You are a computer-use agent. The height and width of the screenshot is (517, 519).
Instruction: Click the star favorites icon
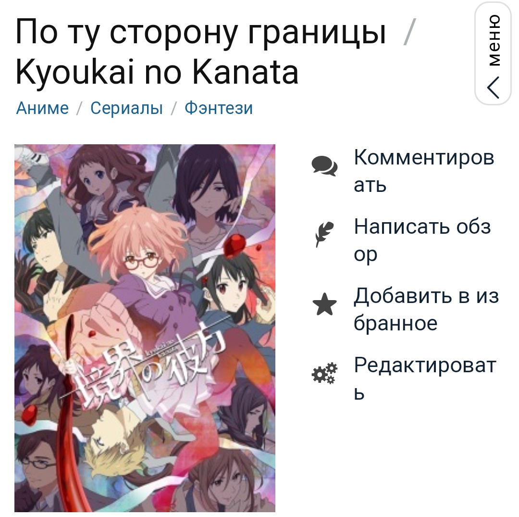[x=324, y=304]
